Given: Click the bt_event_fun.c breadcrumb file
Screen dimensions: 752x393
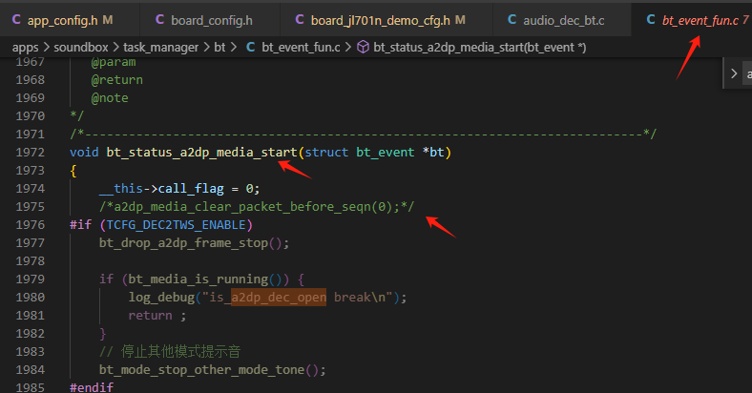Looking at the screenshot, I should pos(301,48).
